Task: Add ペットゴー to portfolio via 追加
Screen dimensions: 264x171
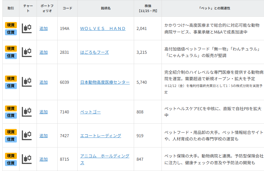Action: pos(44,112)
